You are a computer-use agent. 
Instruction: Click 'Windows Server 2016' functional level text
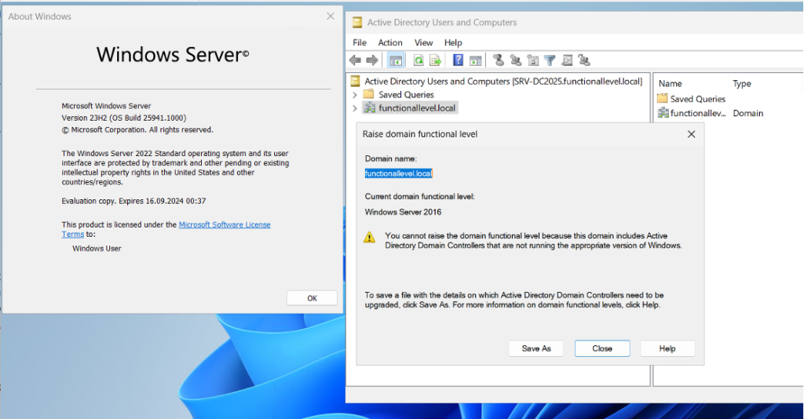pos(403,212)
